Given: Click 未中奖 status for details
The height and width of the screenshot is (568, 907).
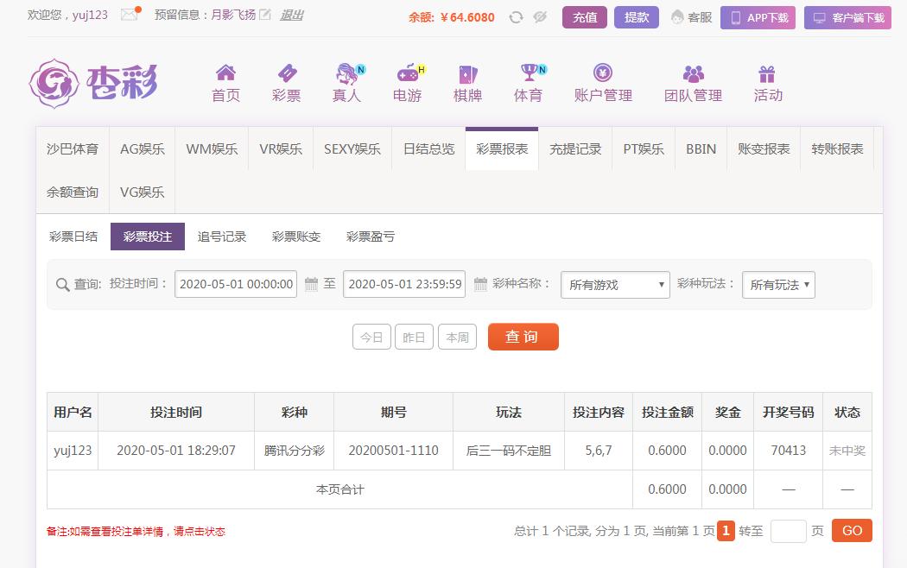Looking at the screenshot, I should tap(847, 451).
